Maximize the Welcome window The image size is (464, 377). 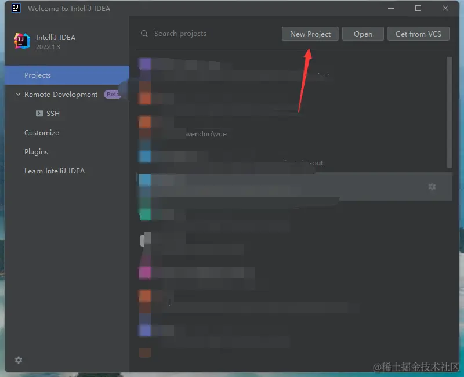(418, 8)
